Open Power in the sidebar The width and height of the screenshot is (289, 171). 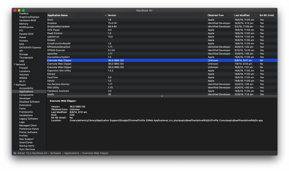coord(23,37)
